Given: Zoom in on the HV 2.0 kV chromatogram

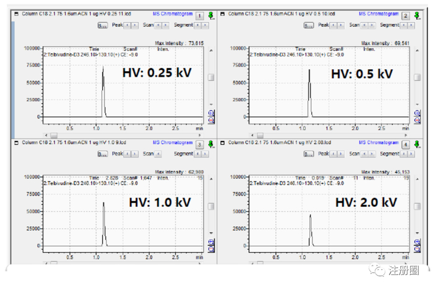Looking at the screenshot, I should click(417, 242).
